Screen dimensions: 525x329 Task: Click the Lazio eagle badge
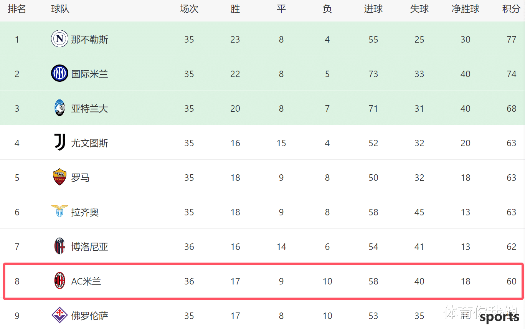click(59, 211)
